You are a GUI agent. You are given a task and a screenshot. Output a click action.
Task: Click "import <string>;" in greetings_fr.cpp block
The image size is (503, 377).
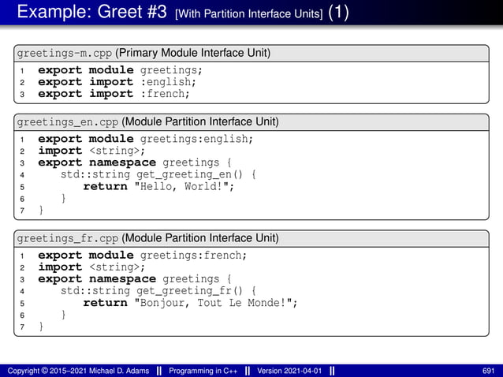91,267
